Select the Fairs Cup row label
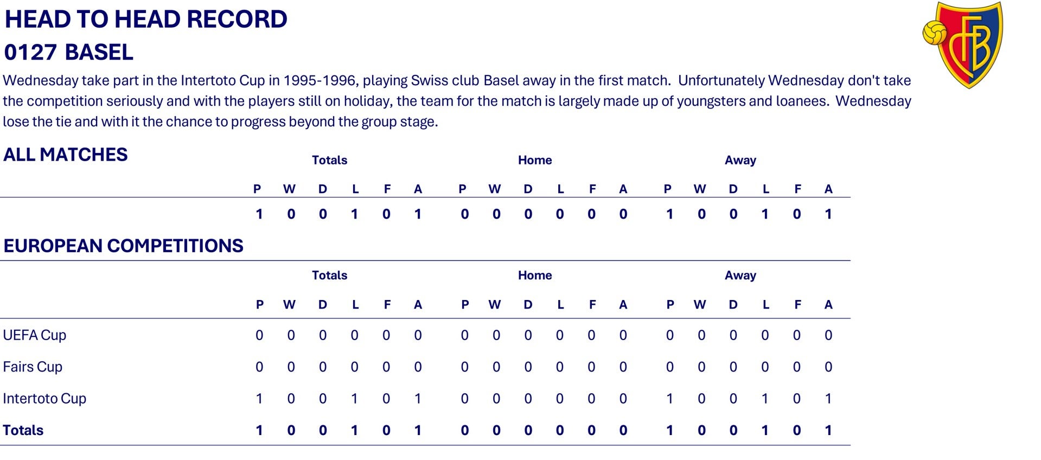The width and height of the screenshot is (1041, 460). coord(33,367)
